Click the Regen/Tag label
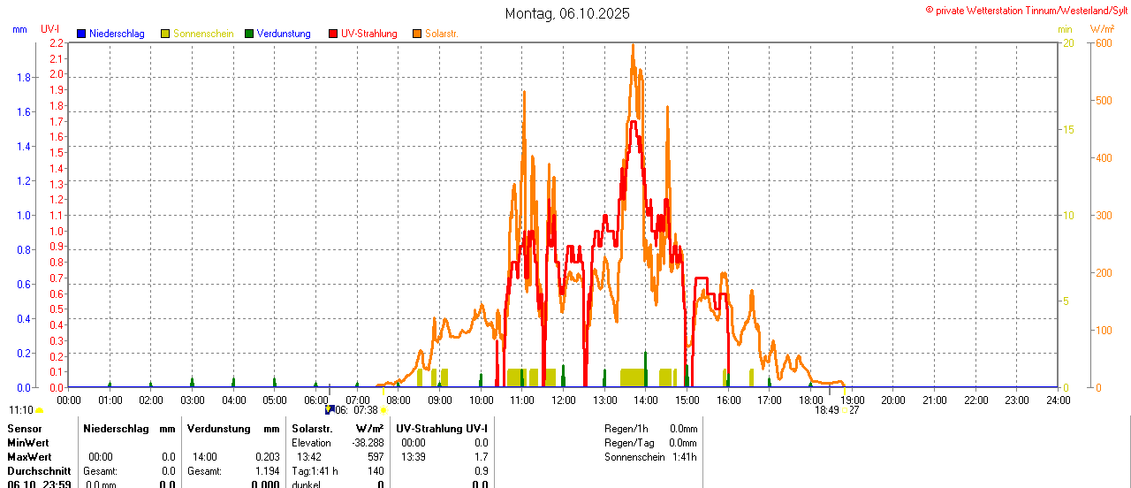The height and width of the screenshot is (488, 1131). point(629,443)
